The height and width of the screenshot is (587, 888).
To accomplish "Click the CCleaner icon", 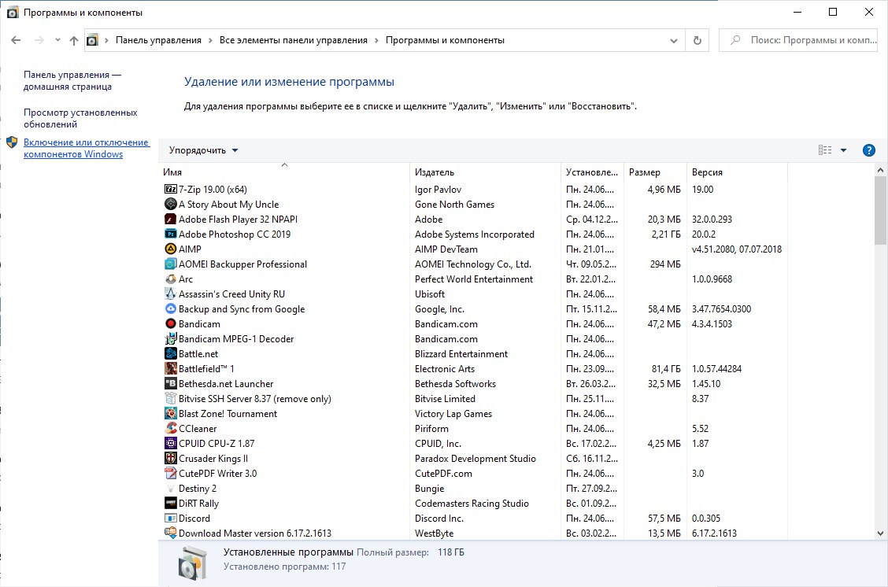I will [x=171, y=429].
